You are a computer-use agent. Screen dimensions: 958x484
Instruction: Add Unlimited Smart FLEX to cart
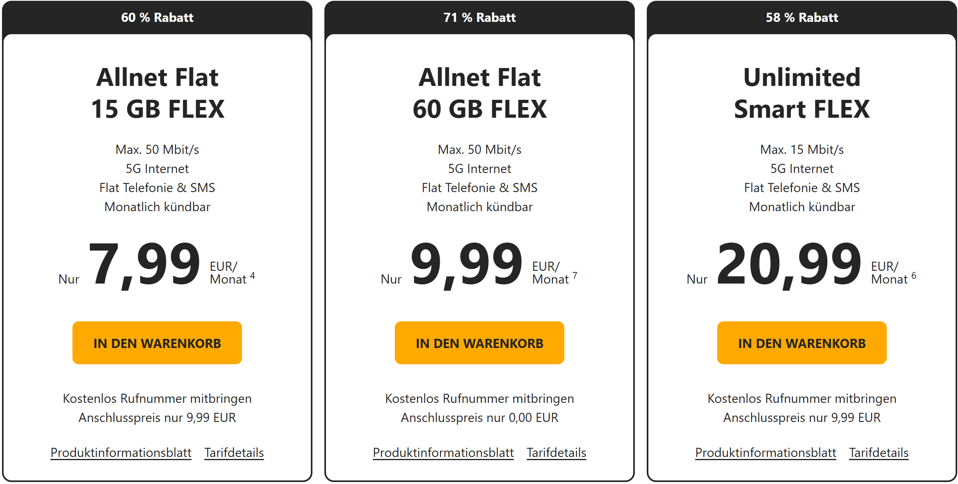802,343
